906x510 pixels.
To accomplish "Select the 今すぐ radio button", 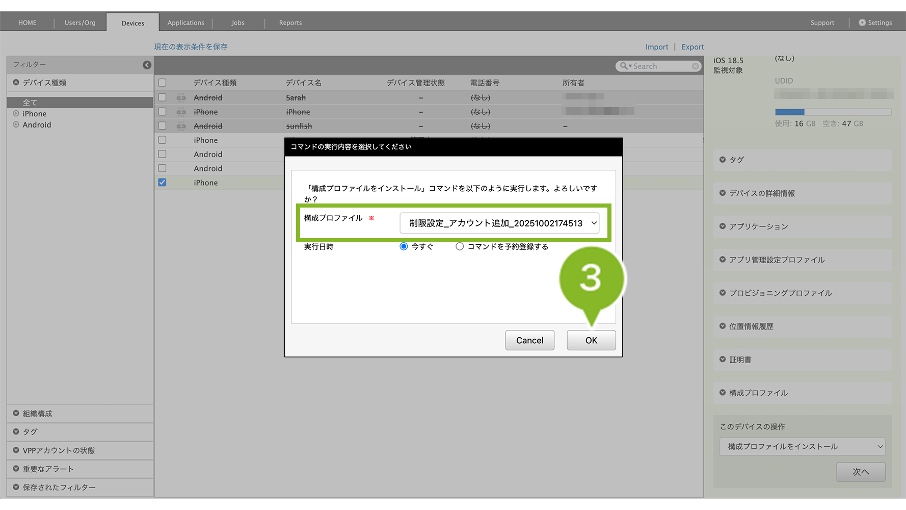I will (404, 246).
